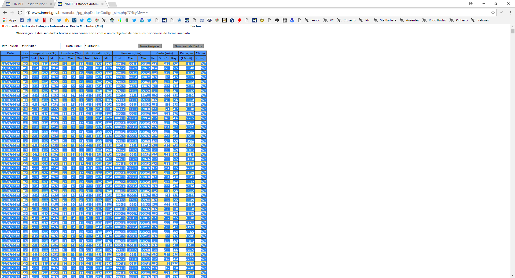Open the Cruzeiro bookmark
515x278 pixels.
(346, 20)
